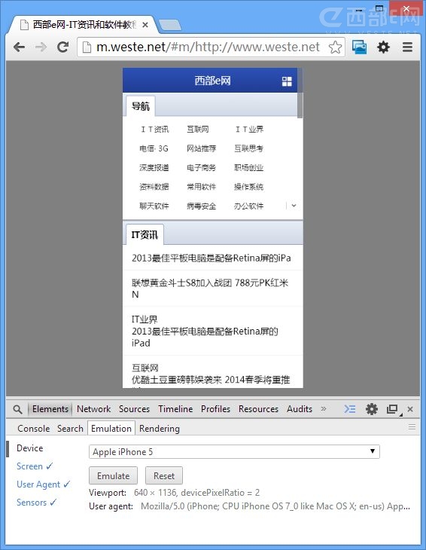
Task: Click the blue screenshot extension icon
Action: click(359, 47)
